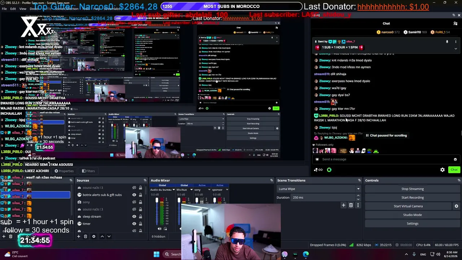462x260 pixels.
Task: Float the Scene Transitions dock
Action: click(359, 181)
